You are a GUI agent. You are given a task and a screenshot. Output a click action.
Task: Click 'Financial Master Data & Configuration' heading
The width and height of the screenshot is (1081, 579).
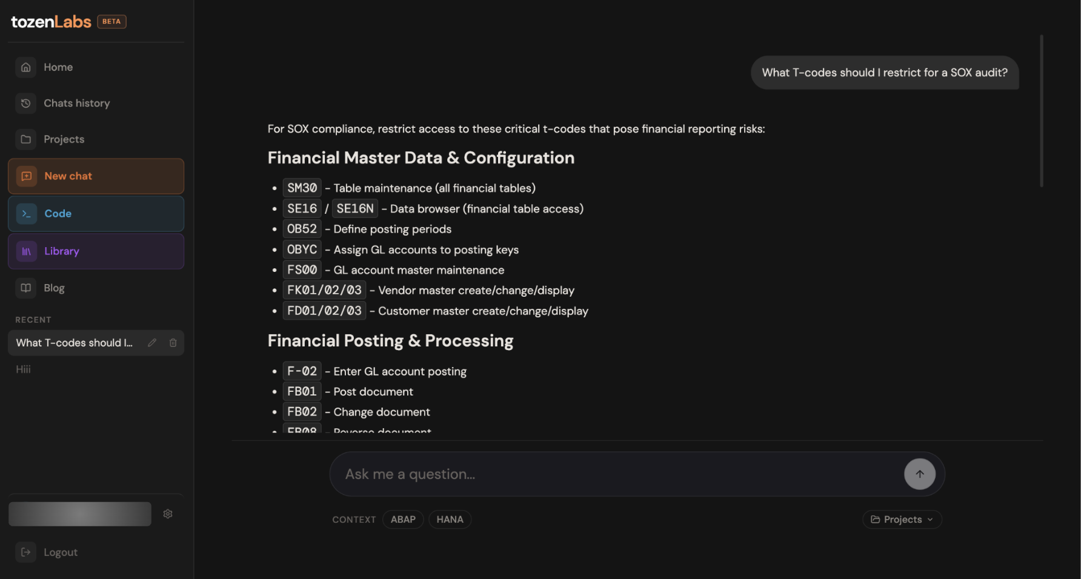tap(421, 158)
